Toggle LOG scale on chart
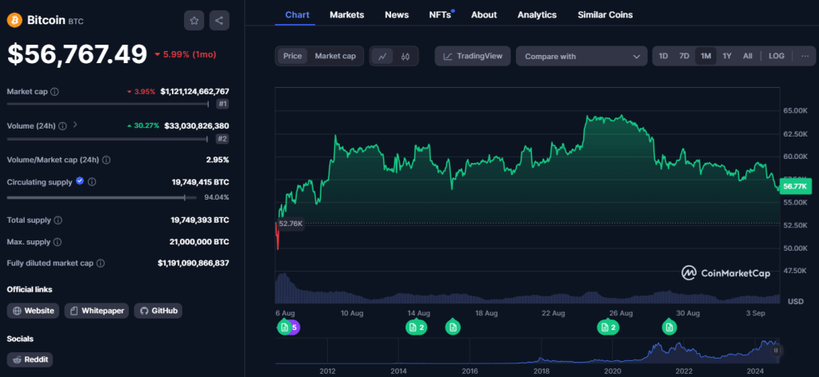Image resolution: width=819 pixels, height=377 pixels. click(x=776, y=57)
